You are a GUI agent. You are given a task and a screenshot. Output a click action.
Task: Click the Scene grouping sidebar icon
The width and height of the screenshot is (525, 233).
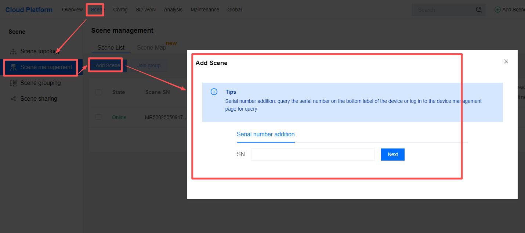[13, 83]
